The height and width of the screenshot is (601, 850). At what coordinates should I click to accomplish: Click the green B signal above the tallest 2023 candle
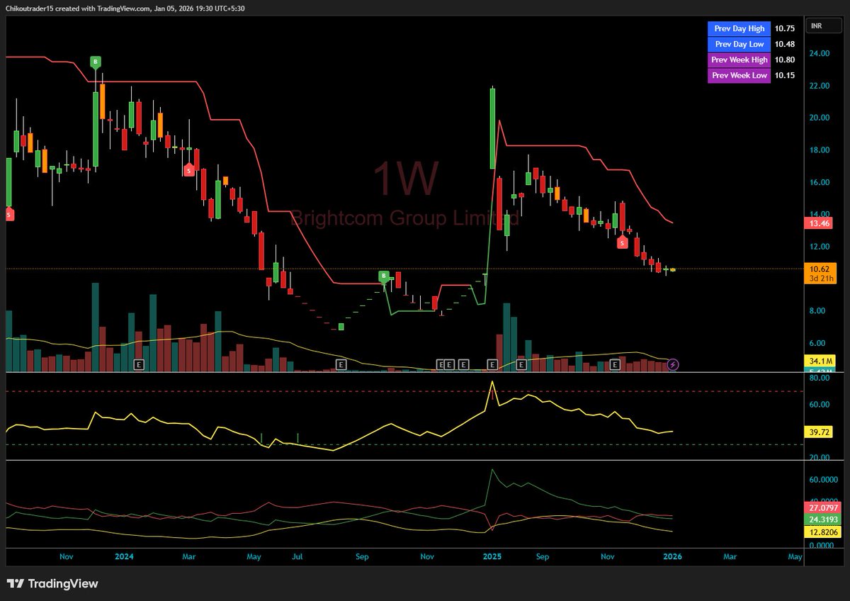95,62
